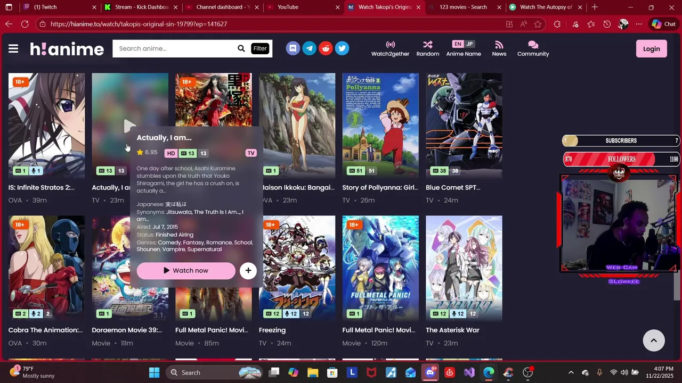The height and width of the screenshot is (383, 682).
Task: Switch anime name language to EN
Action: click(458, 44)
